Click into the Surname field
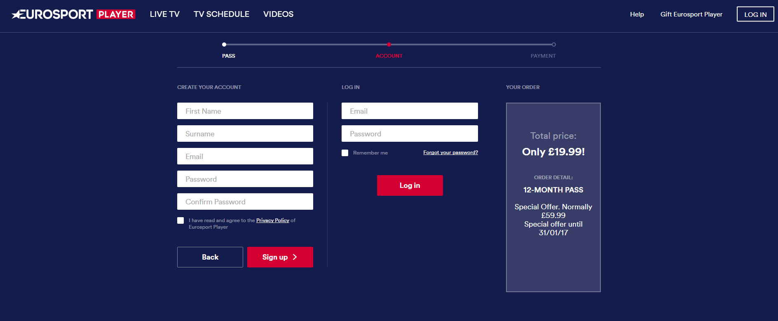This screenshot has height=321, width=778. pyautogui.click(x=245, y=134)
